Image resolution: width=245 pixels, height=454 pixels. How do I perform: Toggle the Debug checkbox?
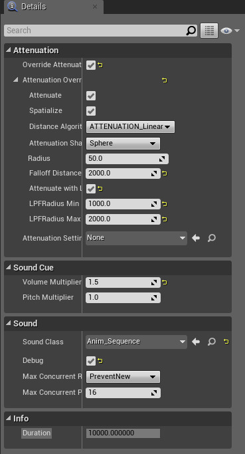(x=91, y=361)
